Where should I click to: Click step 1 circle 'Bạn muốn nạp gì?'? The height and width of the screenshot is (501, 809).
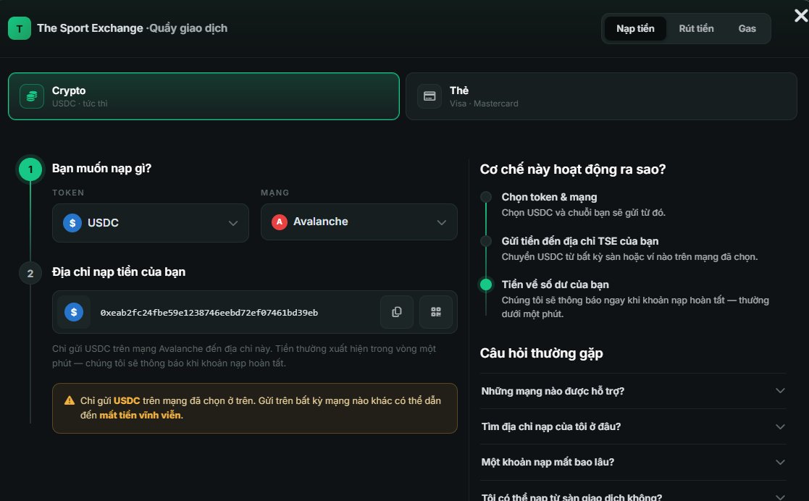point(30,169)
